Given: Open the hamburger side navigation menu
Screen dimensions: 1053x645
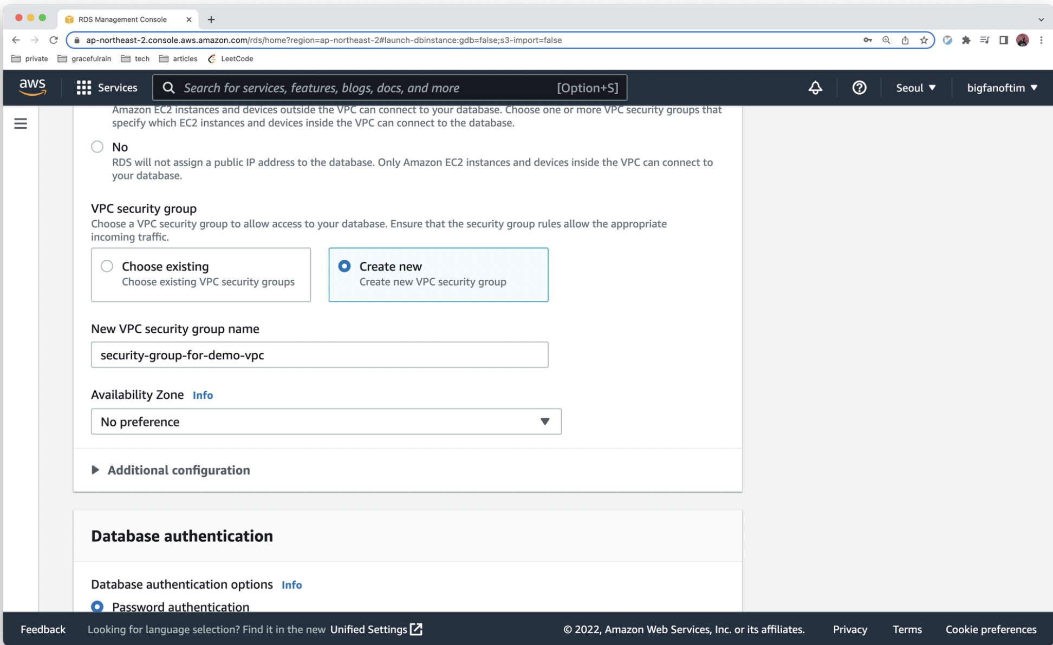Looking at the screenshot, I should pyautogui.click(x=21, y=124).
